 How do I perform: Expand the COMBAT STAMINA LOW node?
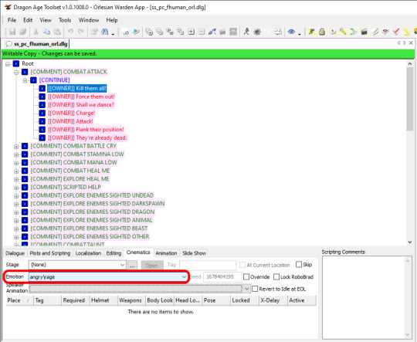(x=16, y=154)
